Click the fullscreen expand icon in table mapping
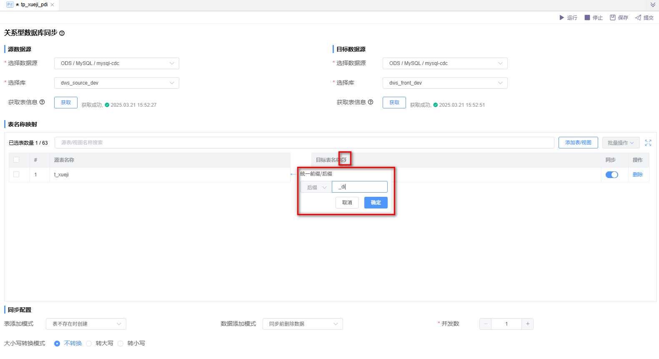This screenshot has width=659, height=359. coord(648,143)
